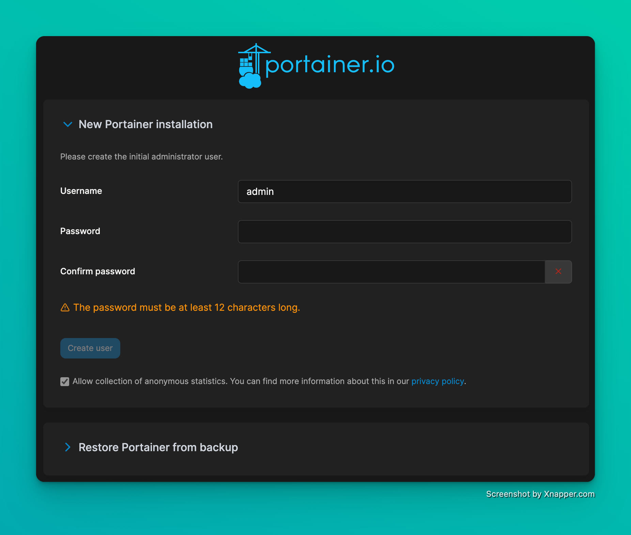Collapse the New Portainer installation section
Image resolution: width=631 pixels, height=535 pixels.
point(68,124)
